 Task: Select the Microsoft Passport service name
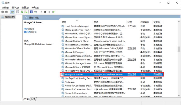pyautogui.click(x=74, y=52)
